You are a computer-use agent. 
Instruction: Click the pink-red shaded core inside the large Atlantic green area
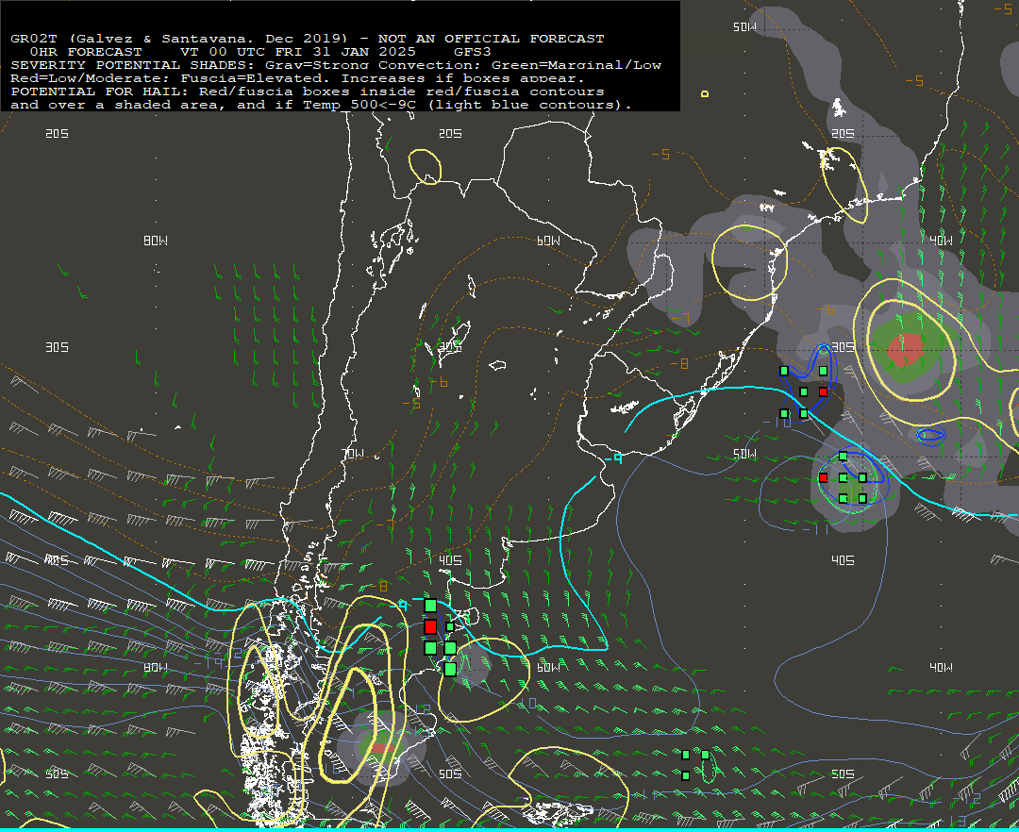[905, 349]
